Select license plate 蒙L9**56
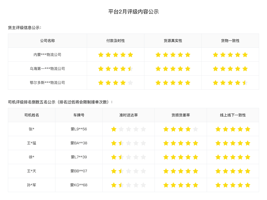Screen dimensions: 267x200 [x=79, y=129]
